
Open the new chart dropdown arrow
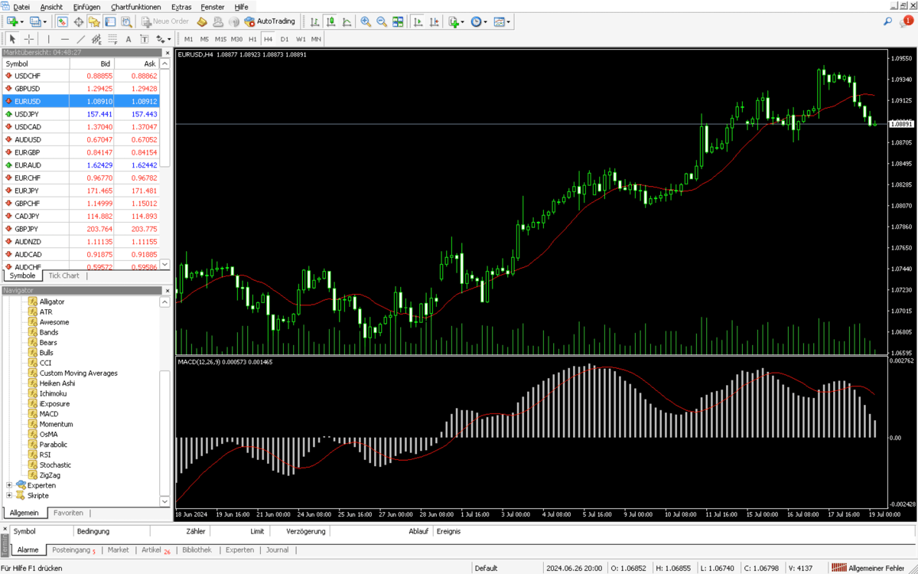(x=21, y=22)
